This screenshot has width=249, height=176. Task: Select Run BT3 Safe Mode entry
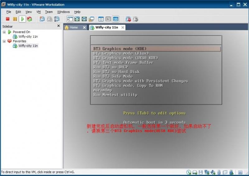click(156, 76)
